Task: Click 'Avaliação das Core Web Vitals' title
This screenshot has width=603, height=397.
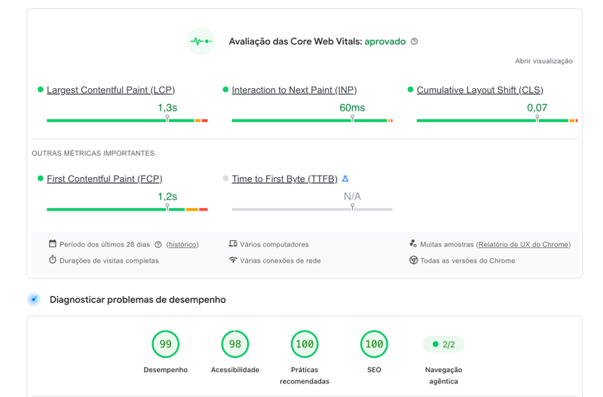Action: [295, 41]
